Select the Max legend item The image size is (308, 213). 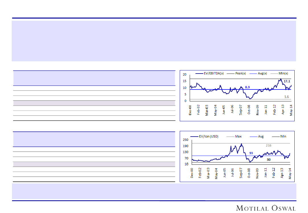click(238, 136)
